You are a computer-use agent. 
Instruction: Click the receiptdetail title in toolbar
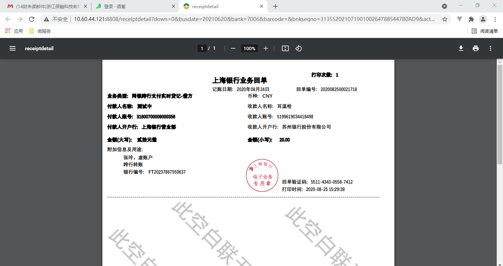click(39, 48)
